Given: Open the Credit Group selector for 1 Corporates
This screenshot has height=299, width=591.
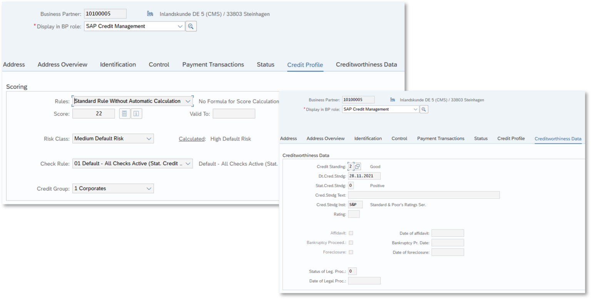Looking at the screenshot, I should point(150,188).
